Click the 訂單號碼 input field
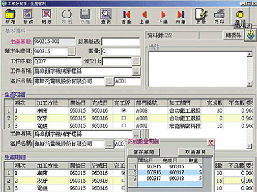 [x=121, y=42]
